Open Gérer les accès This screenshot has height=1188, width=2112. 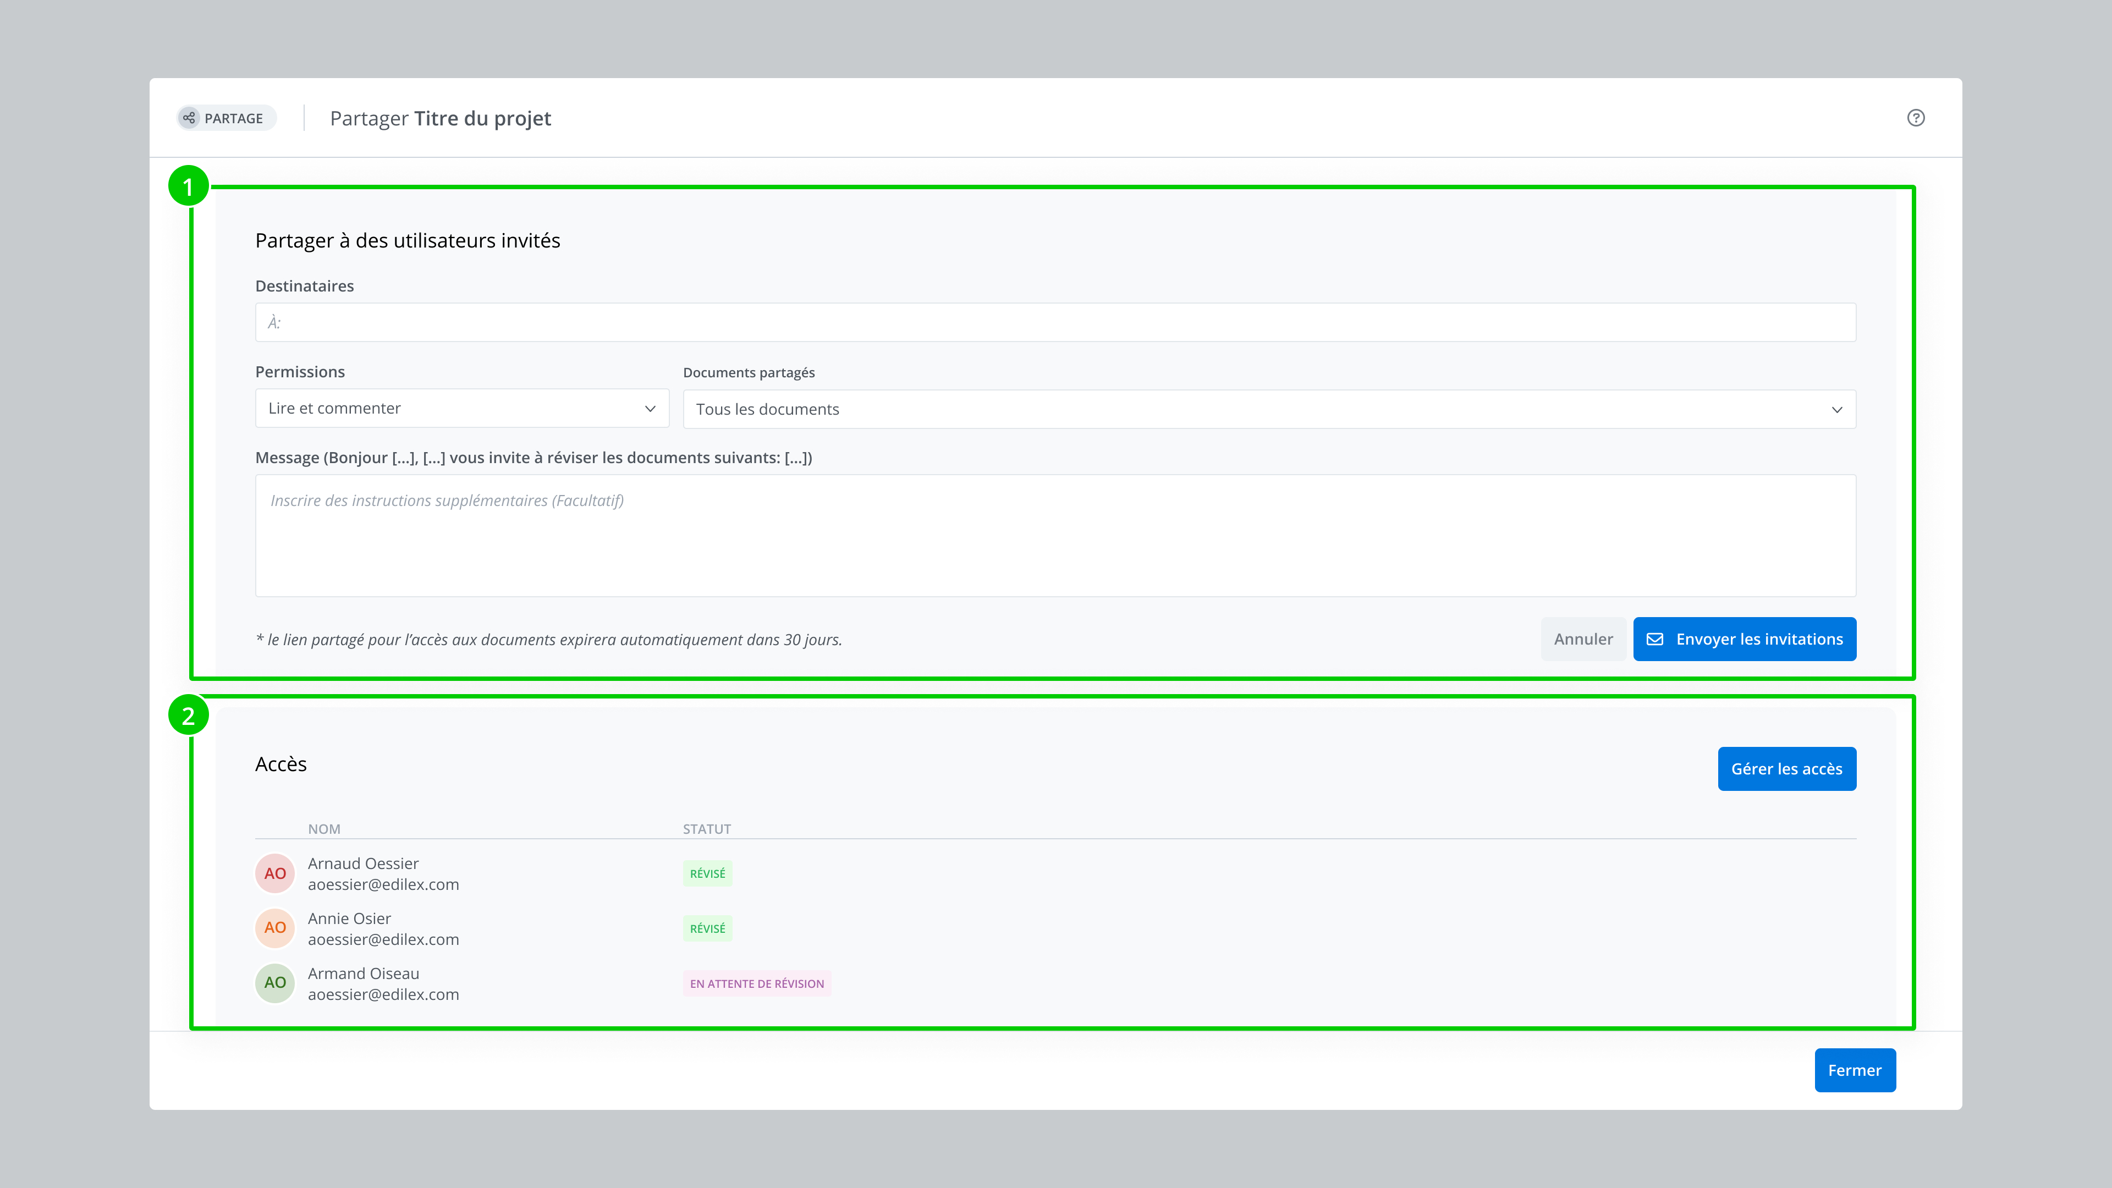click(x=1786, y=769)
